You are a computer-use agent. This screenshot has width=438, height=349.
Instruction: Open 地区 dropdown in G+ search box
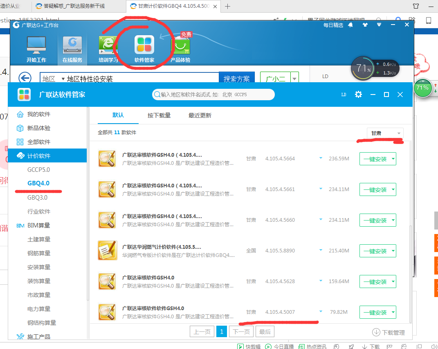tap(53, 79)
